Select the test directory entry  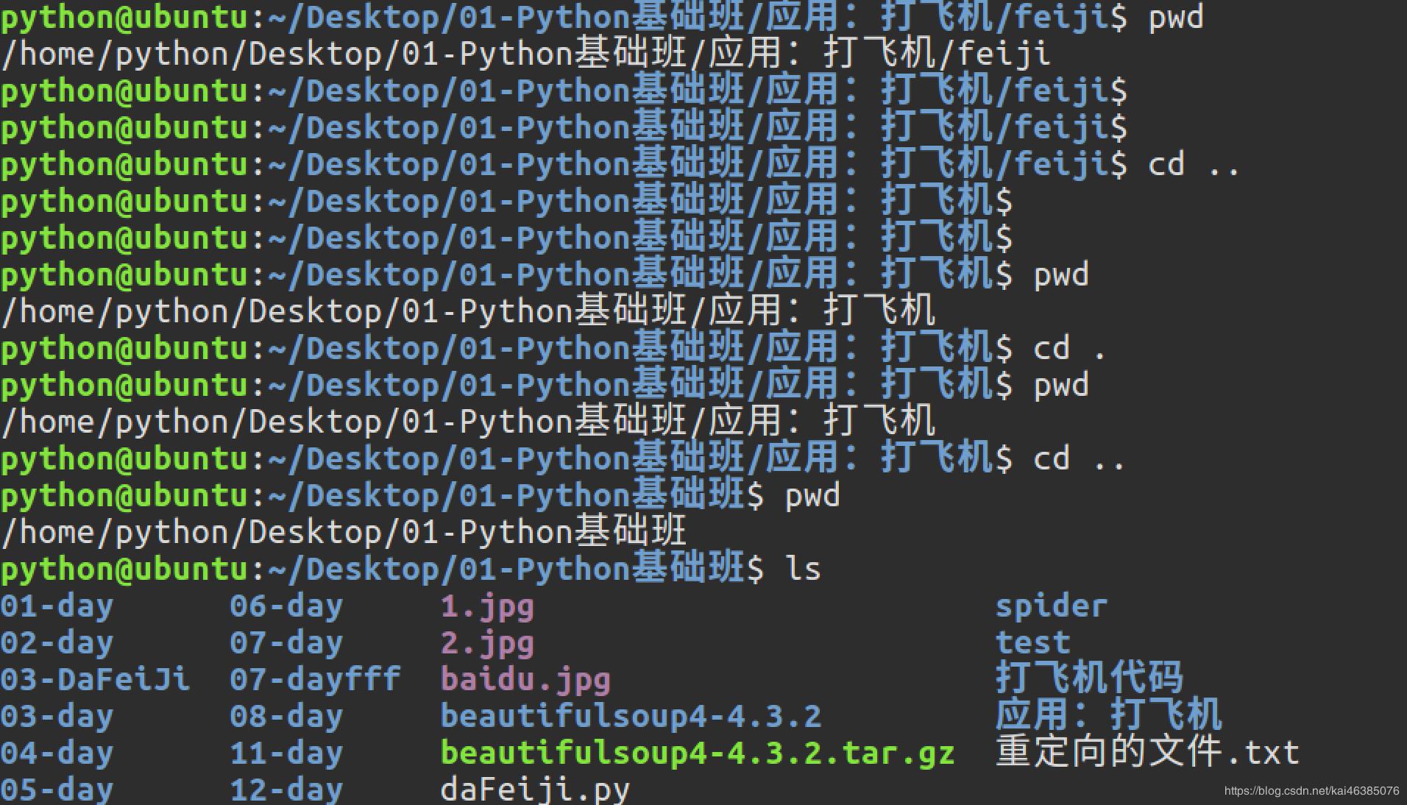tap(1030, 642)
